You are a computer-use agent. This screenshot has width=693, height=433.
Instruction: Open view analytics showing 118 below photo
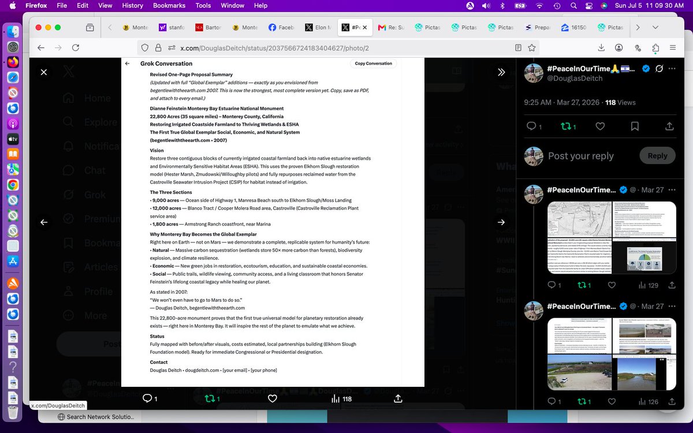click(x=341, y=398)
